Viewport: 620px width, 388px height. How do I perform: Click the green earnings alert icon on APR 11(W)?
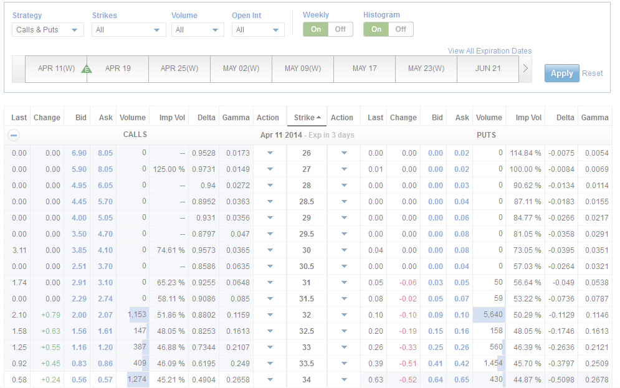87,69
